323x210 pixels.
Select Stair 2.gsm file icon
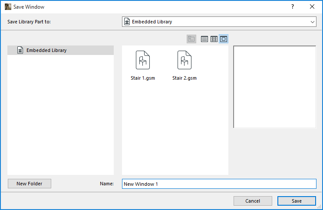coord(185,60)
